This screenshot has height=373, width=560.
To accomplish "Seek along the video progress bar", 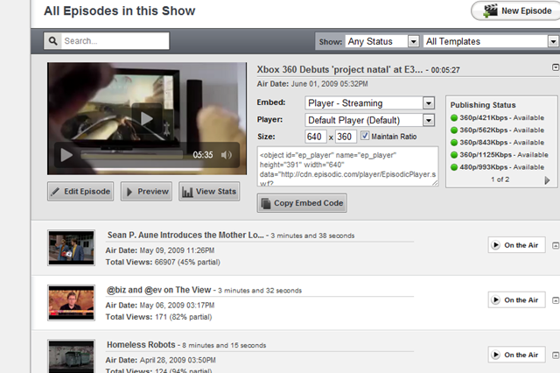I will click(132, 155).
